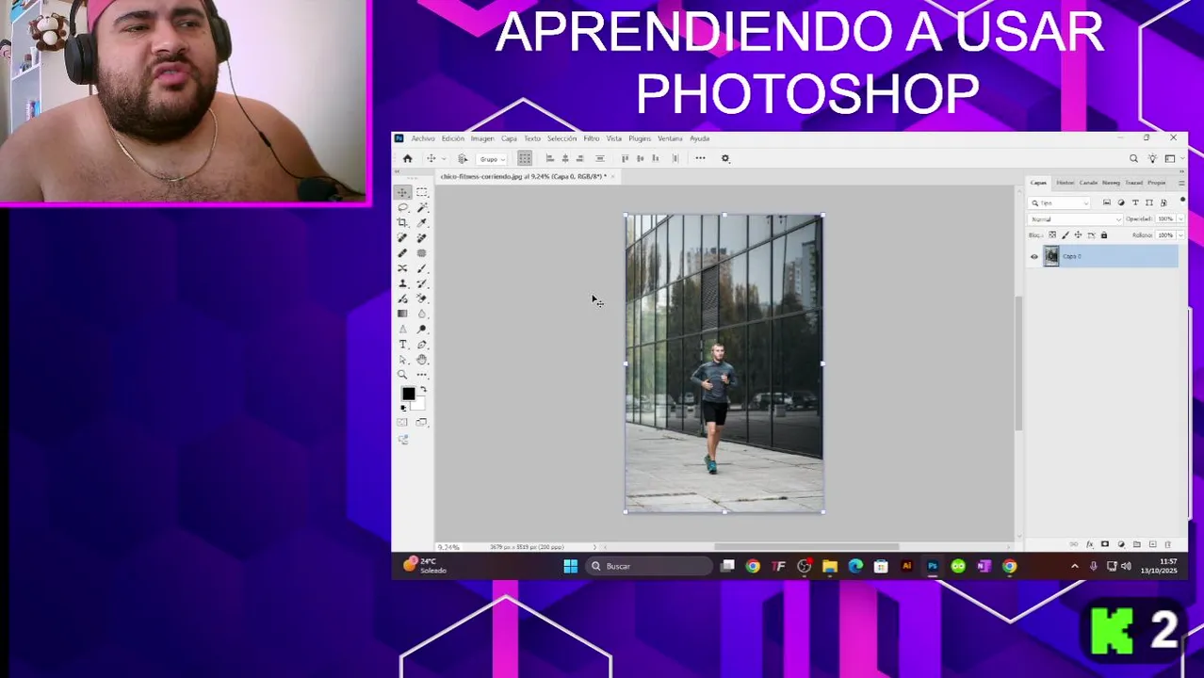Toggle type layer filter T icon
Image resolution: width=1204 pixels, height=678 pixels.
coord(1135,202)
